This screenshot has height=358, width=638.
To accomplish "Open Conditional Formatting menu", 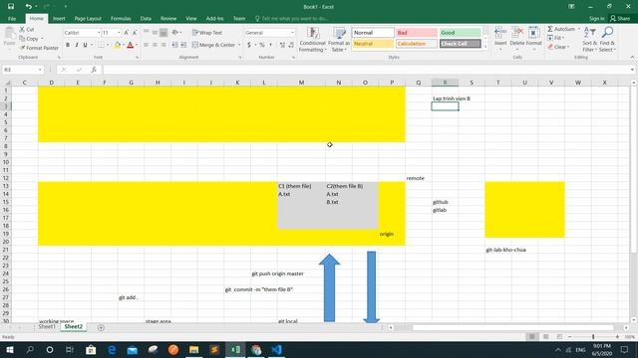I will [x=312, y=40].
